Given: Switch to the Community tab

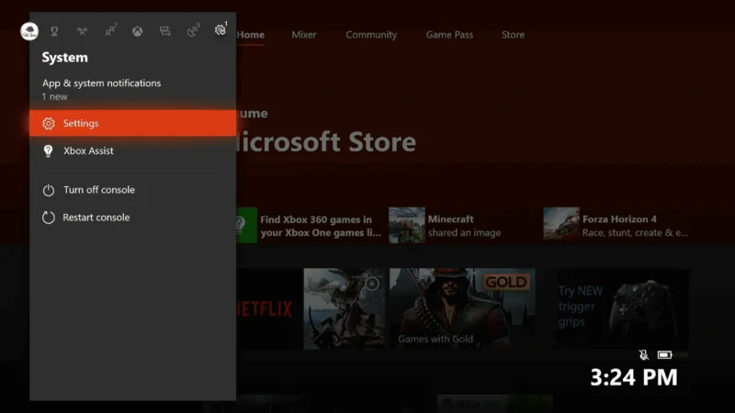Looking at the screenshot, I should (371, 35).
